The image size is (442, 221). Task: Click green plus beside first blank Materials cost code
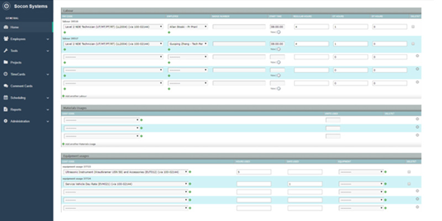tap(141, 120)
